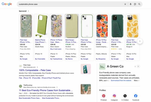151x102 pixels.
Task: Open the X (Twitter) profile icon
Action: coord(125,96)
